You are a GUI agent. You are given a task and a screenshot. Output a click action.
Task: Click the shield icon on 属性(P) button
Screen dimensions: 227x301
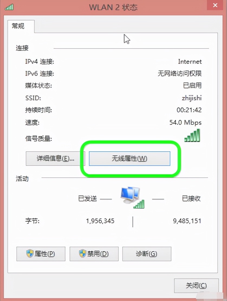[30, 254]
